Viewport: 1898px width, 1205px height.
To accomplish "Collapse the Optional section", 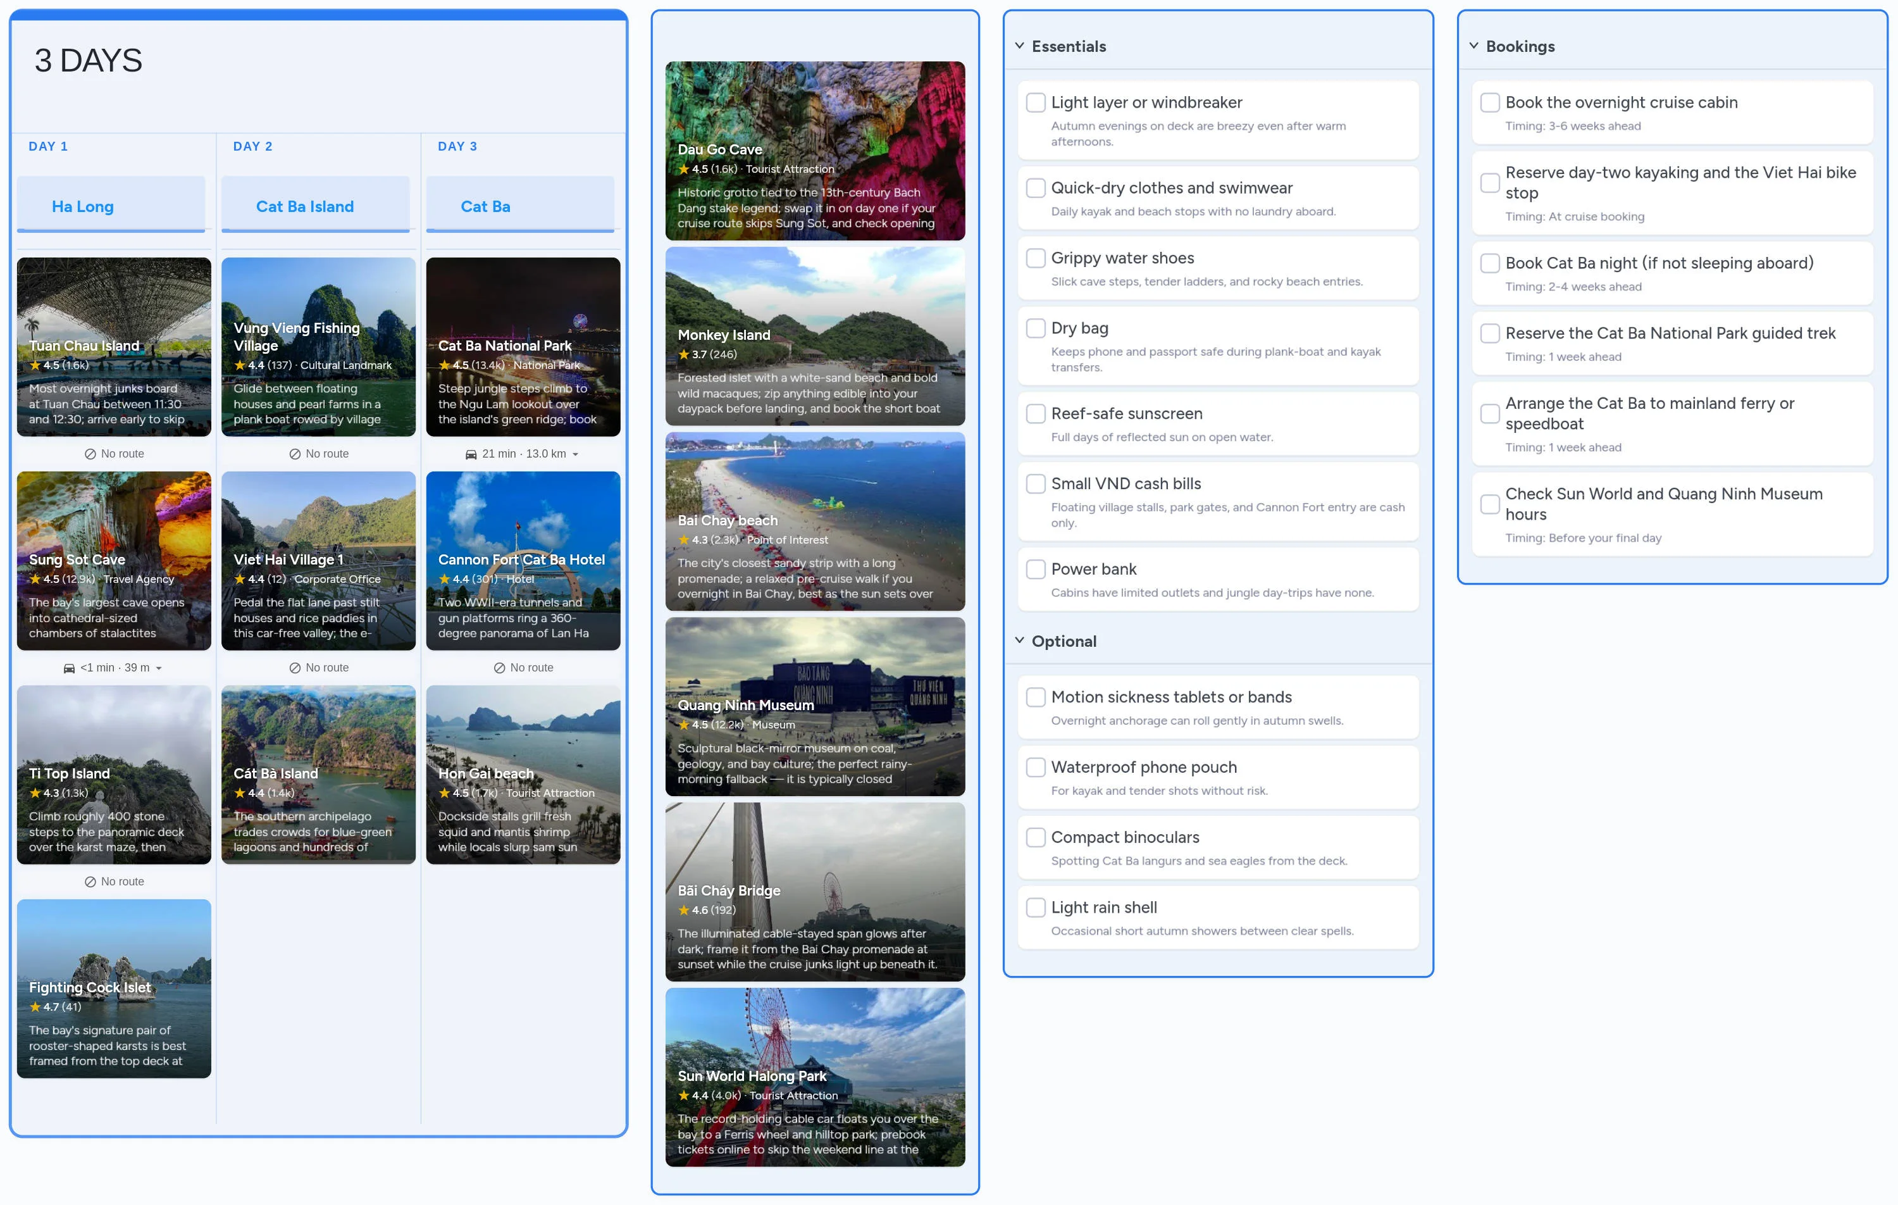I will tap(1019, 640).
